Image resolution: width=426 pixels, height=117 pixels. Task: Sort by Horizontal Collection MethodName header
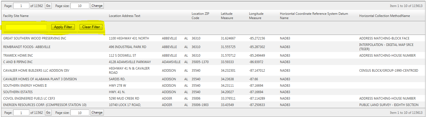point(385,16)
